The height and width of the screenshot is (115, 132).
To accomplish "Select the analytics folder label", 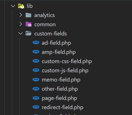I will click(x=45, y=15).
